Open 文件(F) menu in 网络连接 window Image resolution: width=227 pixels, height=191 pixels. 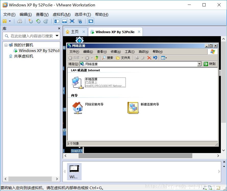[x=74, y=52]
